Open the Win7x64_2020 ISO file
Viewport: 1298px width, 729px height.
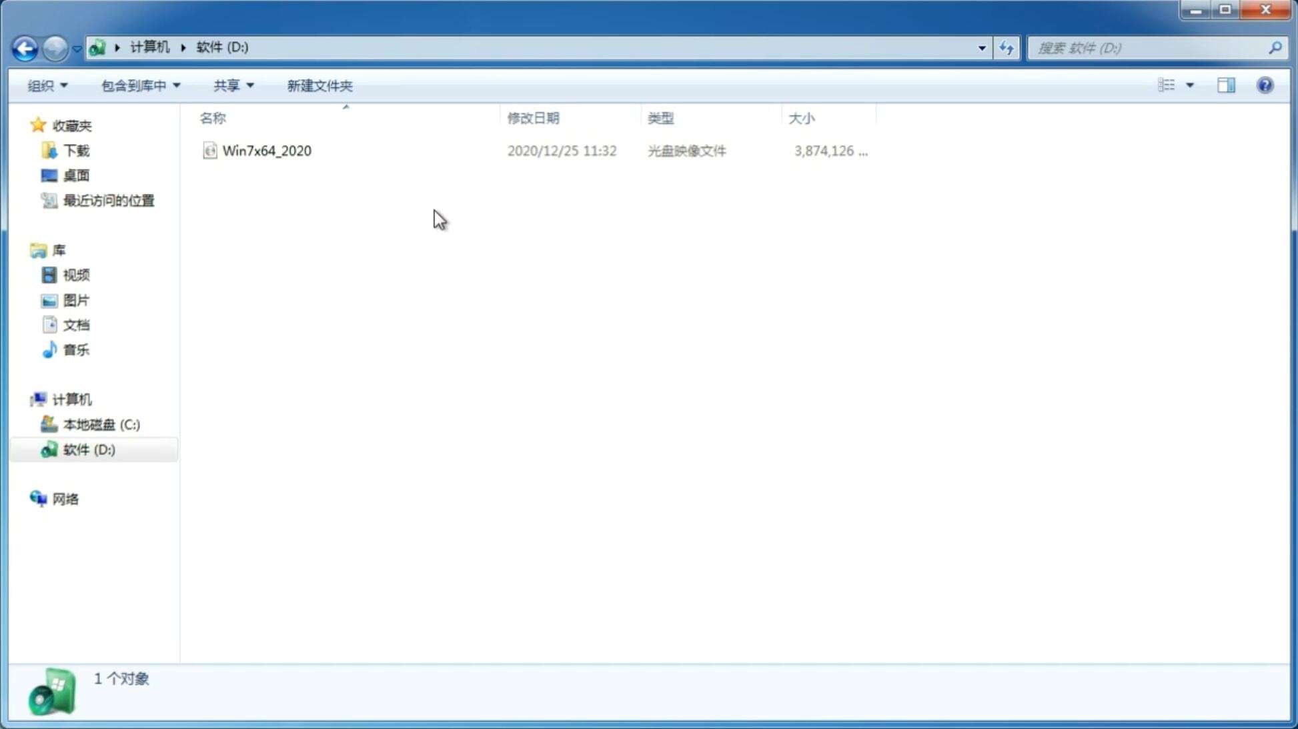pos(267,151)
